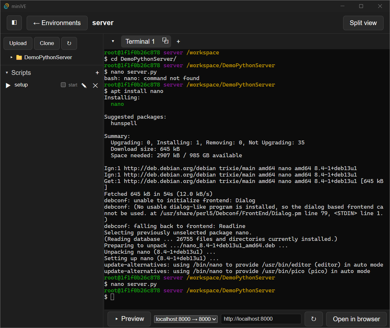Minimize the miniVE window
Viewport: 390px width, 328px height.
pyautogui.click(x=342, y=6)
